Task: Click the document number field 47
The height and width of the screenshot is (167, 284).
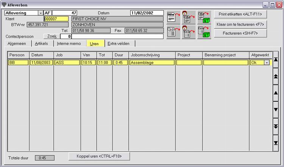Action: pos(65,13)
